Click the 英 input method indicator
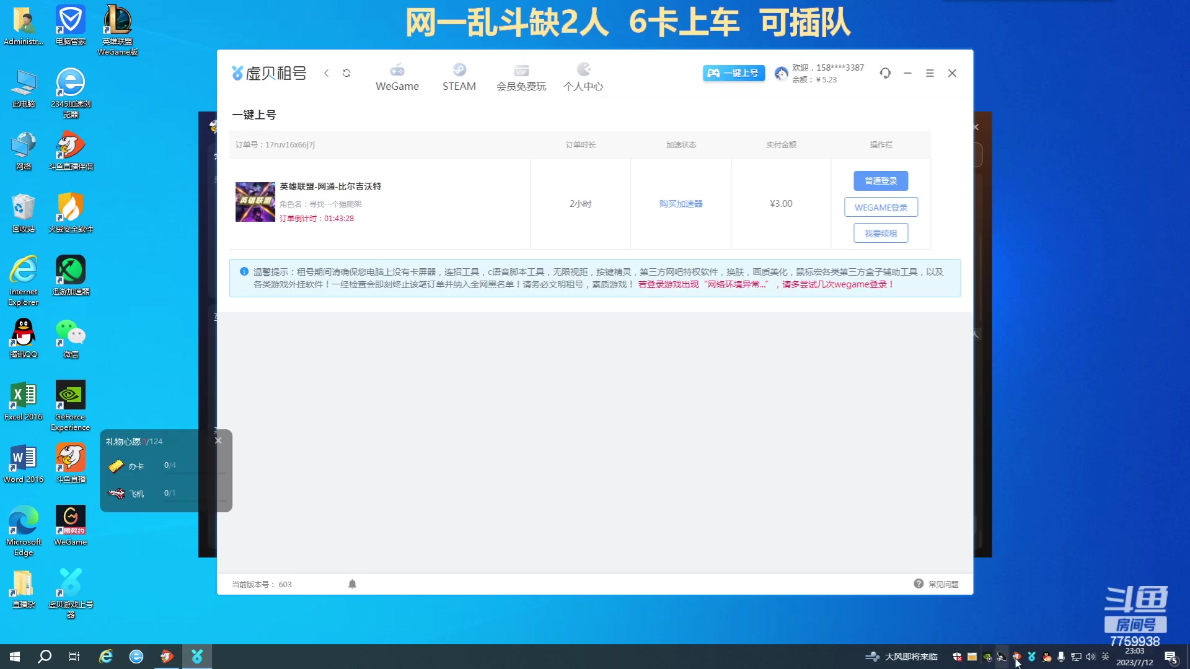This screenshot has height=669, width=1190. (1106, 657)
